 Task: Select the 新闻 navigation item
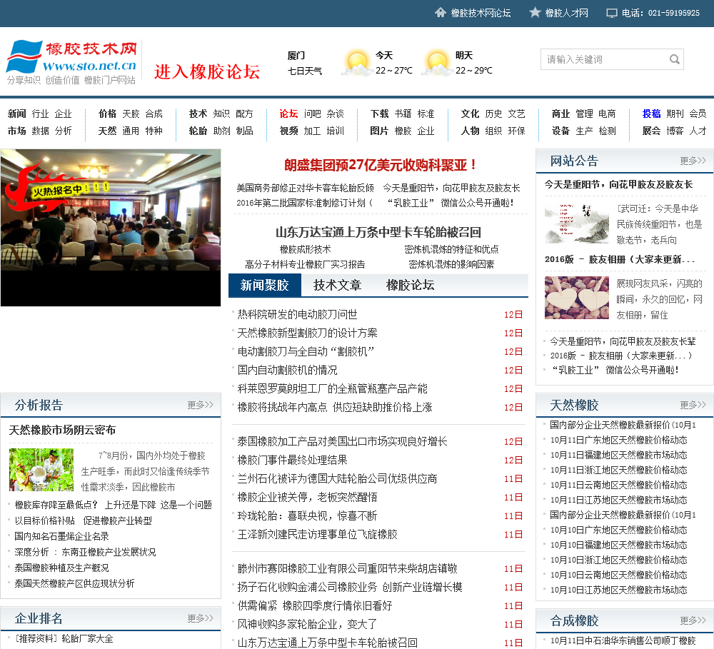pyautogui.click(x=17, y=114)
